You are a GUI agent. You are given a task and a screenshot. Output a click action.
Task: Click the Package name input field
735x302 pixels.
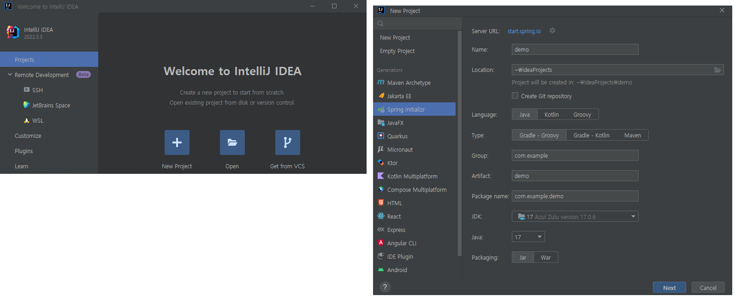[x=575, y=196]
